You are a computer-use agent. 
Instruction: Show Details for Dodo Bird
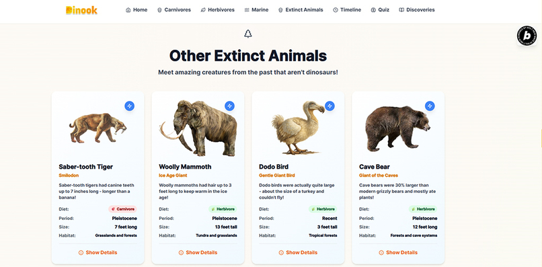click(298, 252)
